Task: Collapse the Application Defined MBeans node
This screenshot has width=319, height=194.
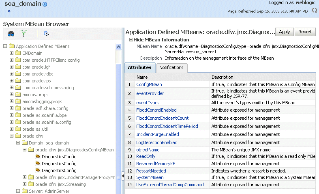Action: [5, 46]
